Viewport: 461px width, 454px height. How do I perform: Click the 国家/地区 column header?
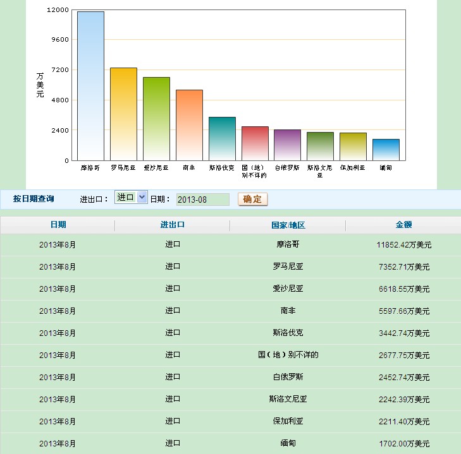[288, 225]
